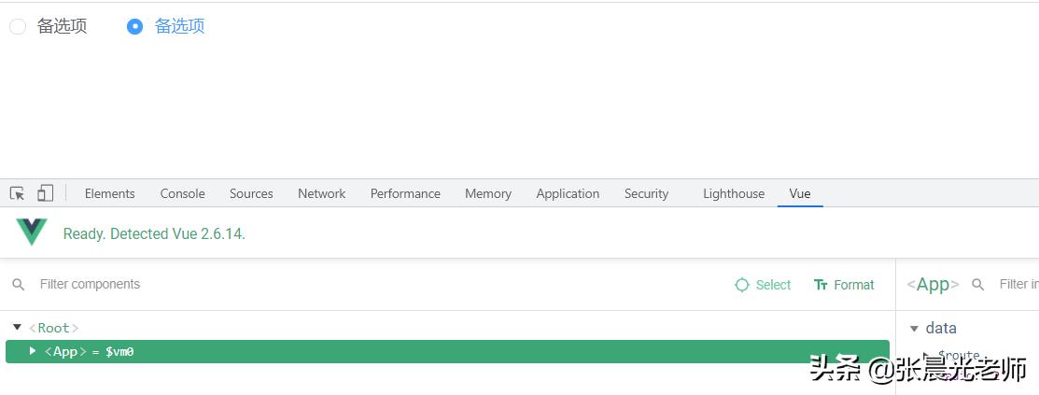Expand the App component node arrow

pyautogui.click(x=33, y=351)
